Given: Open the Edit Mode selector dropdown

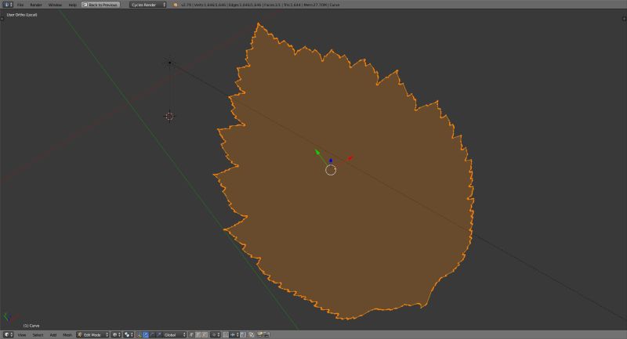Looking at the screenshot, I should point(92,334).
